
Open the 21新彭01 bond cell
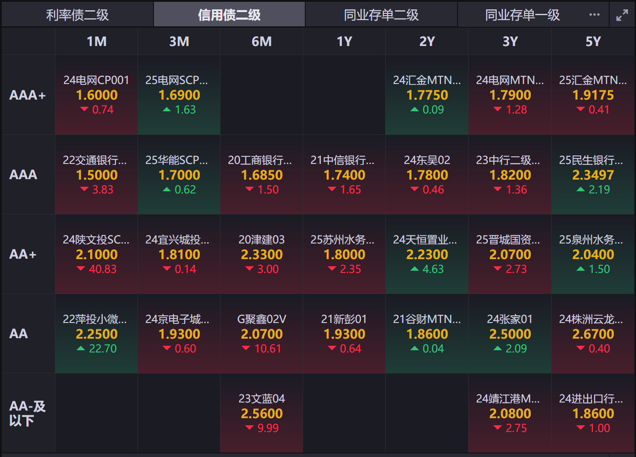coord(344,334)
